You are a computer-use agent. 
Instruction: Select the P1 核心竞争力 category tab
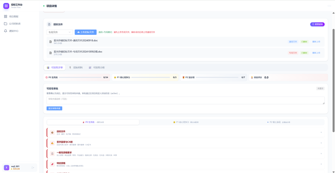186,122
